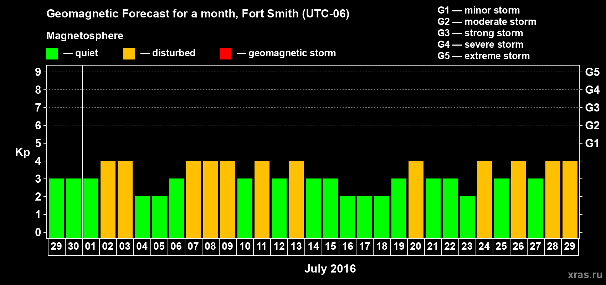Click the orange bar for day 09

point(228,199)
